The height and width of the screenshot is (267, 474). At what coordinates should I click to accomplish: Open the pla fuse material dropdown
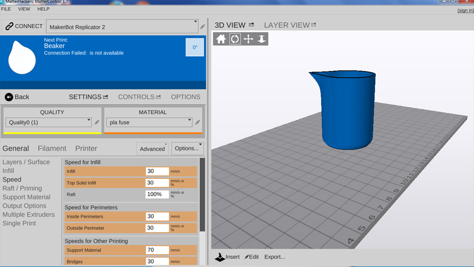coord(149,123)
